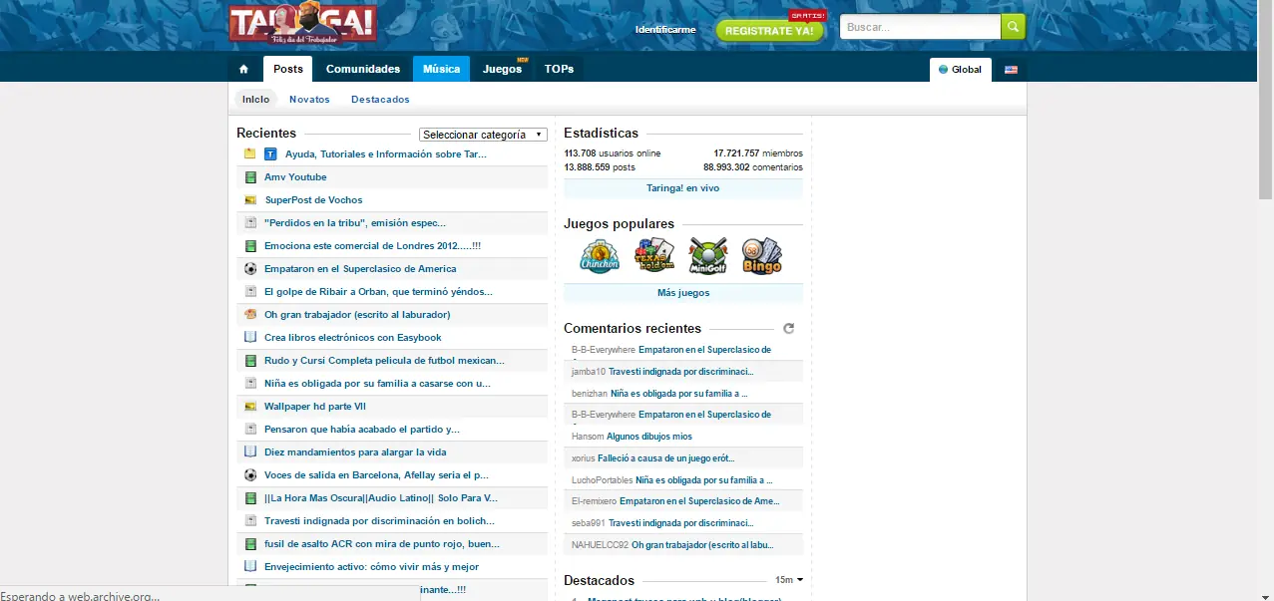Screen dimensions: 1274x601
Task: Open the post Niña es obligada por su familia a casarse
Action: click(x=377, y=384)
